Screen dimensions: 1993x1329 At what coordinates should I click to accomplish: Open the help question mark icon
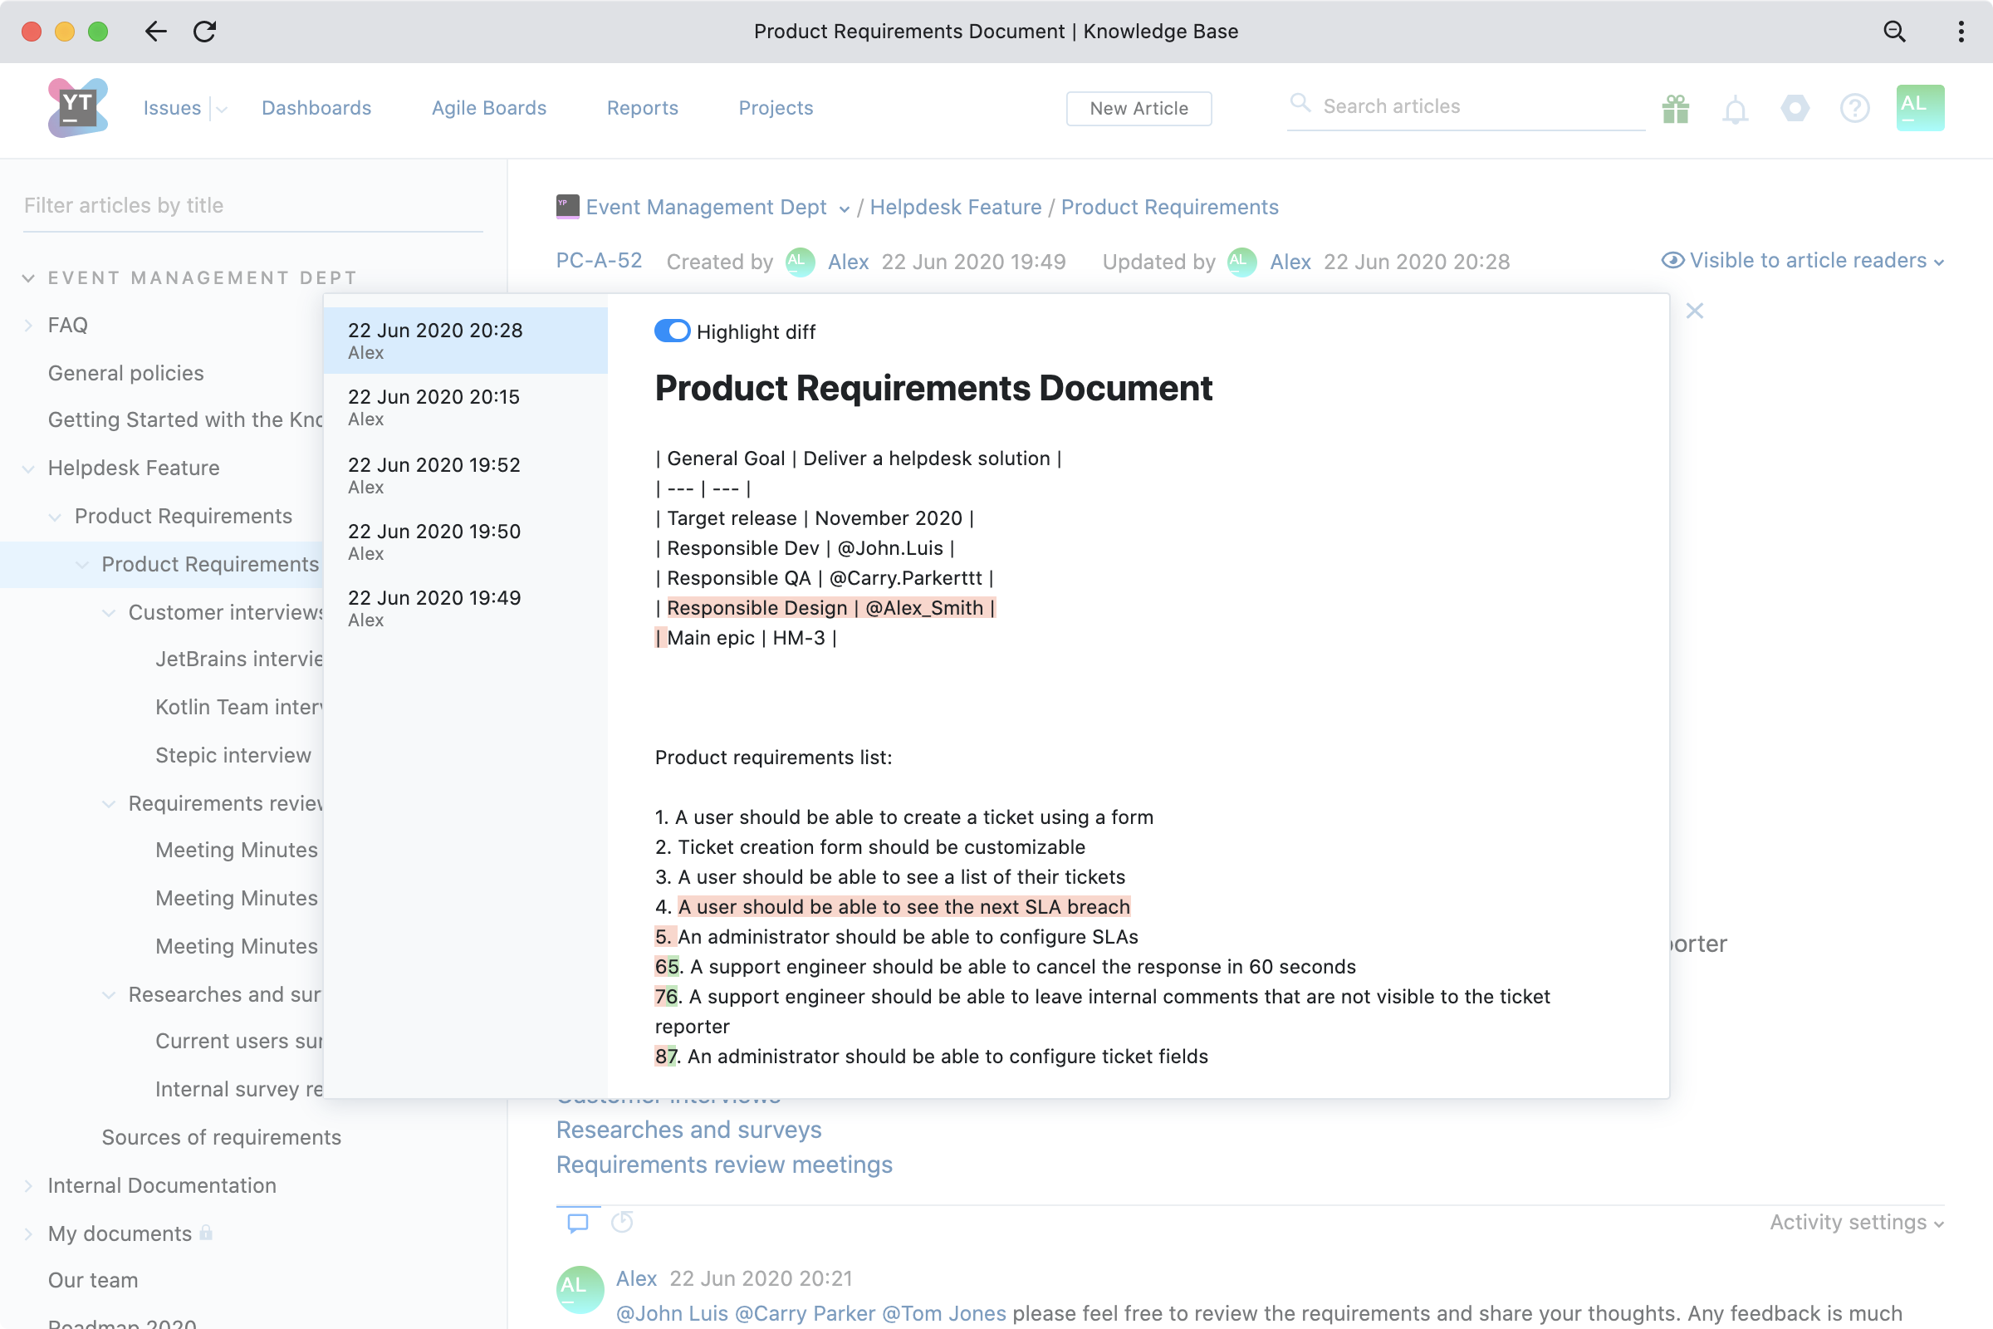point(1855,109)
